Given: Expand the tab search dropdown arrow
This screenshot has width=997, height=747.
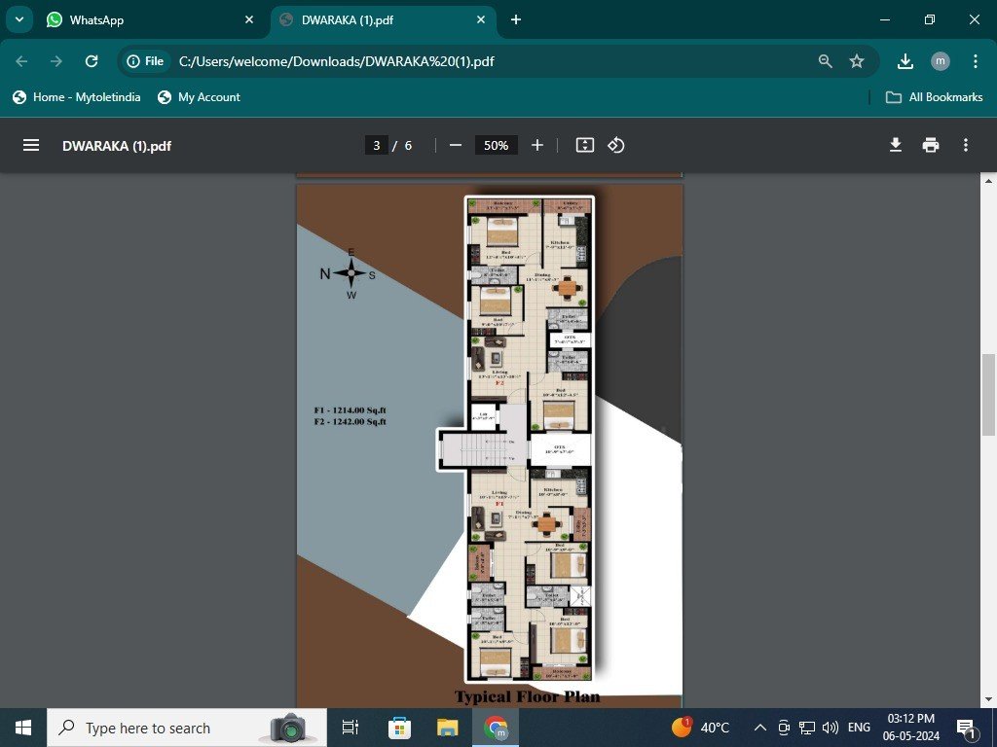Looking at the screenshot, I should (x=18, y=19).
